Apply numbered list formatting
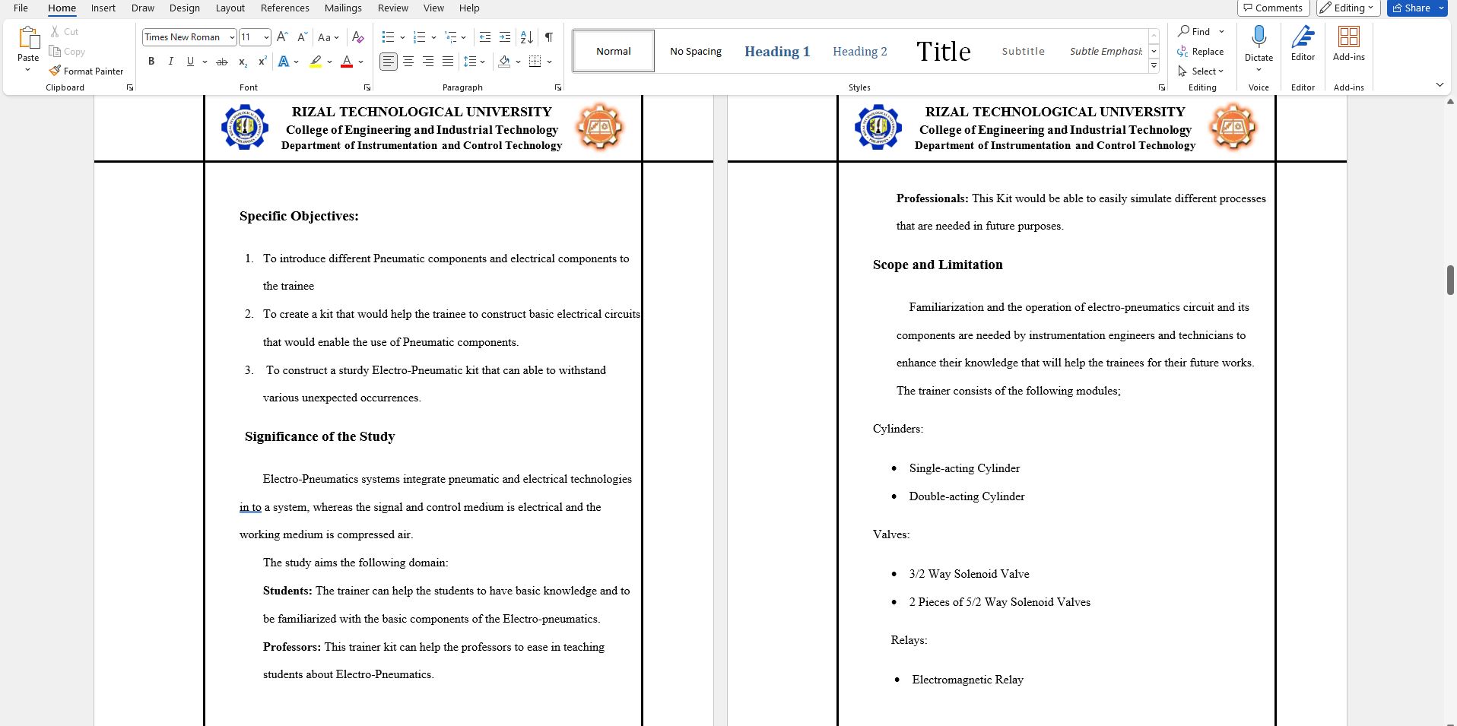Image resolution: width=1457 pixels, height=726 pixels. click(419, 36)
